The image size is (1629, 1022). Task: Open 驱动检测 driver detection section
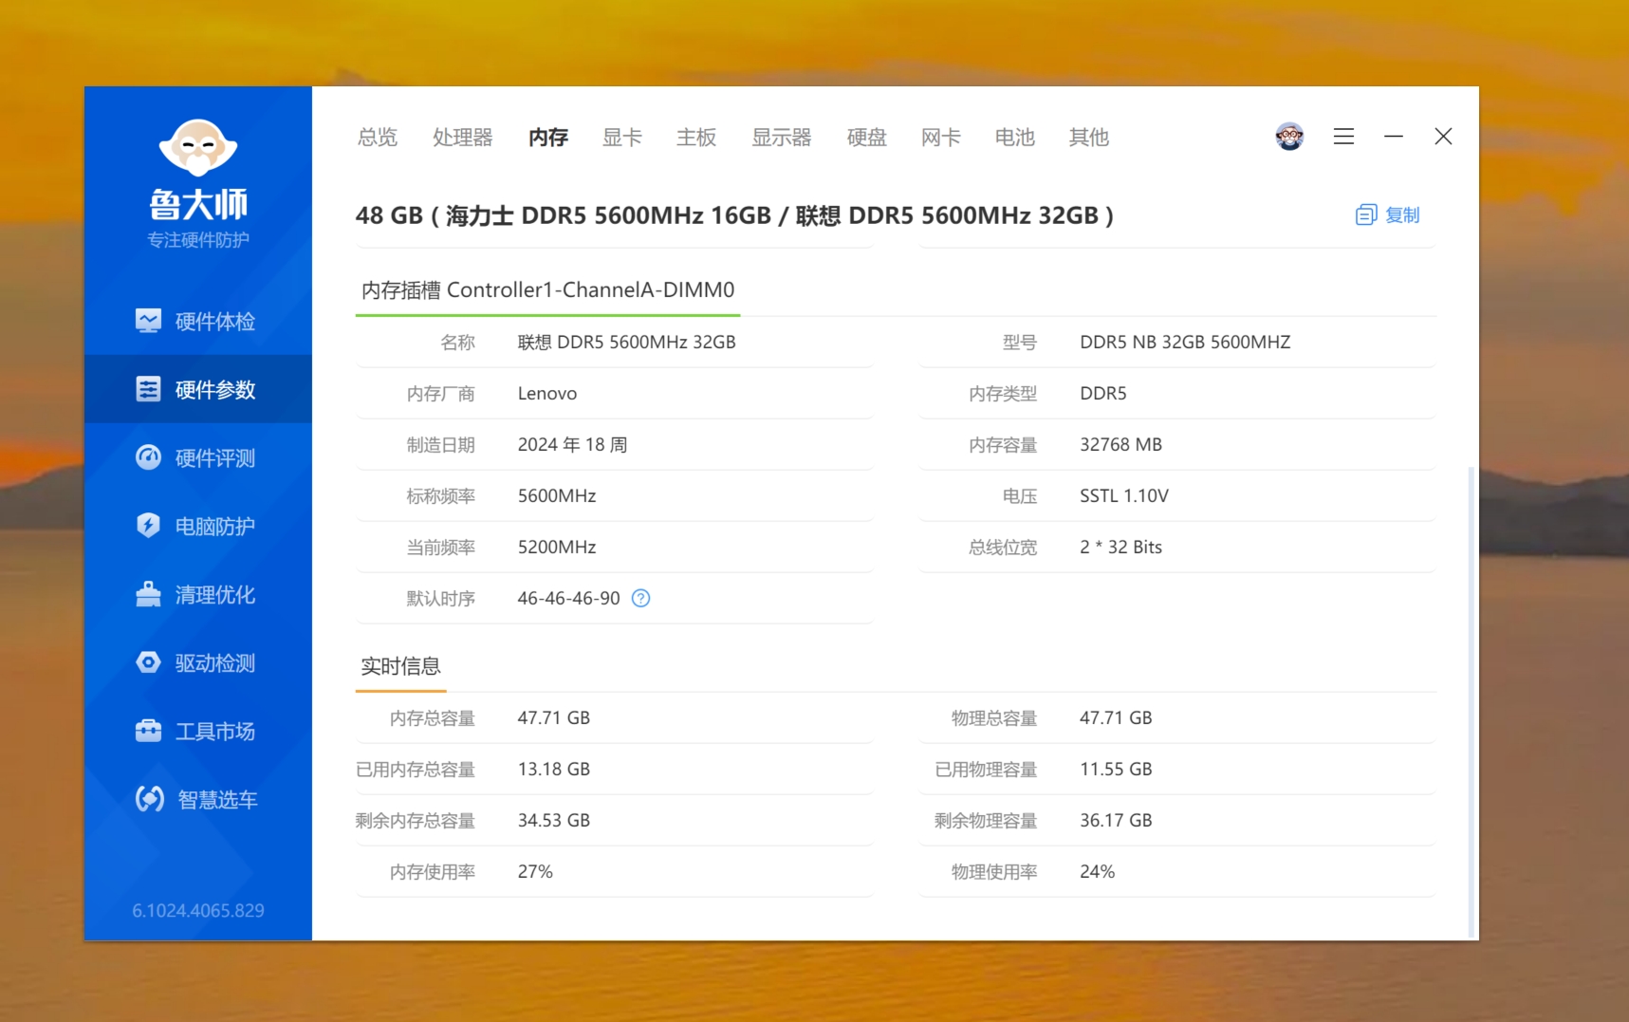click(x=197, y=662)
